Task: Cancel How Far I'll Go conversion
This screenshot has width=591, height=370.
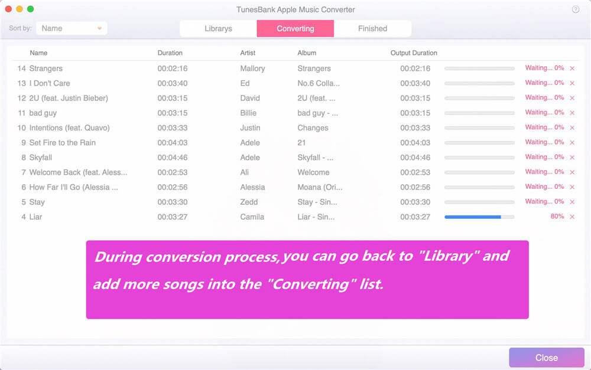Action: point(572,187)
